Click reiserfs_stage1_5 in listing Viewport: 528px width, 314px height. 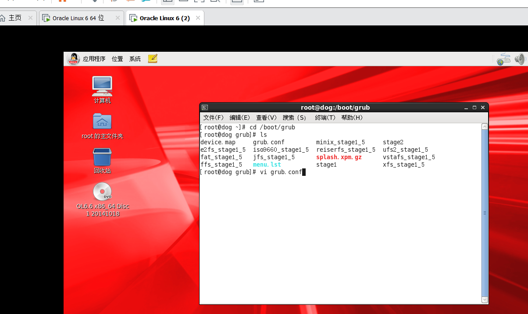tap(346, 150)
